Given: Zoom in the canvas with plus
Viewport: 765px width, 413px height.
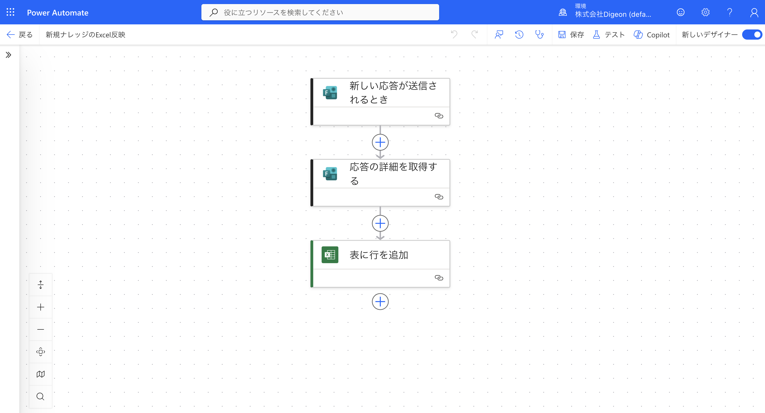Looking at the screenshot, I should pos(41,307).
